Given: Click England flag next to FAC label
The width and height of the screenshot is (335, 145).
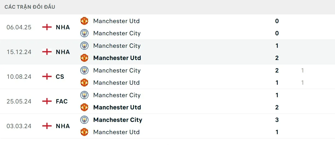Looking at the screenshot, I should pyautogui.click(x=47, y=101).
